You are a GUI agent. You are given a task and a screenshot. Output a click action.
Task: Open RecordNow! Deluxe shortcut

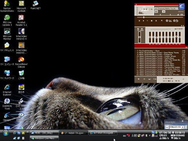(x=21, y=62)
